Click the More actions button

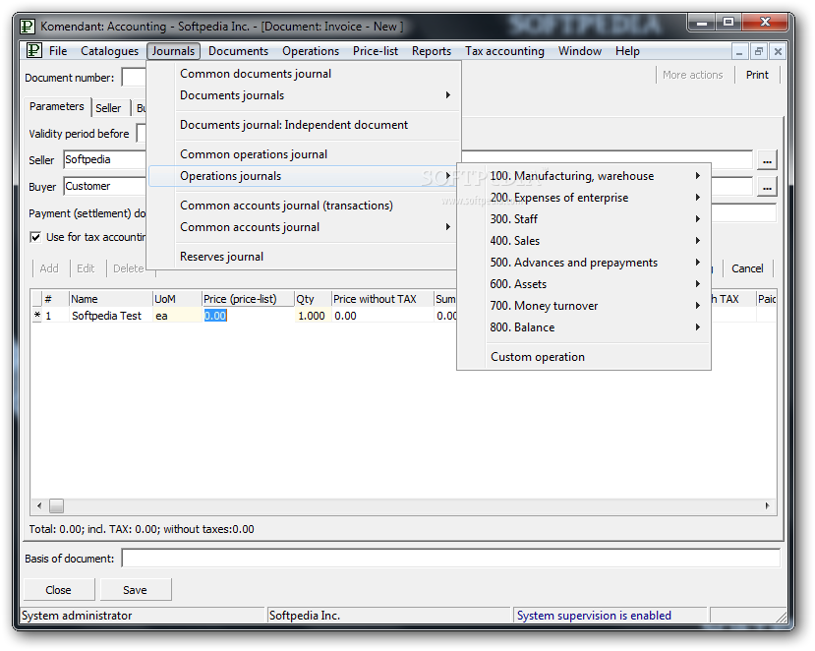(692, 75)
